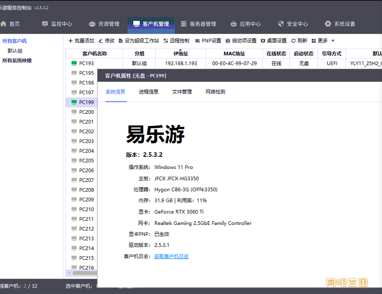The image size is (382, 294).
Task: Click 远程控制 in the toolbar
Action: click(176, 41)
